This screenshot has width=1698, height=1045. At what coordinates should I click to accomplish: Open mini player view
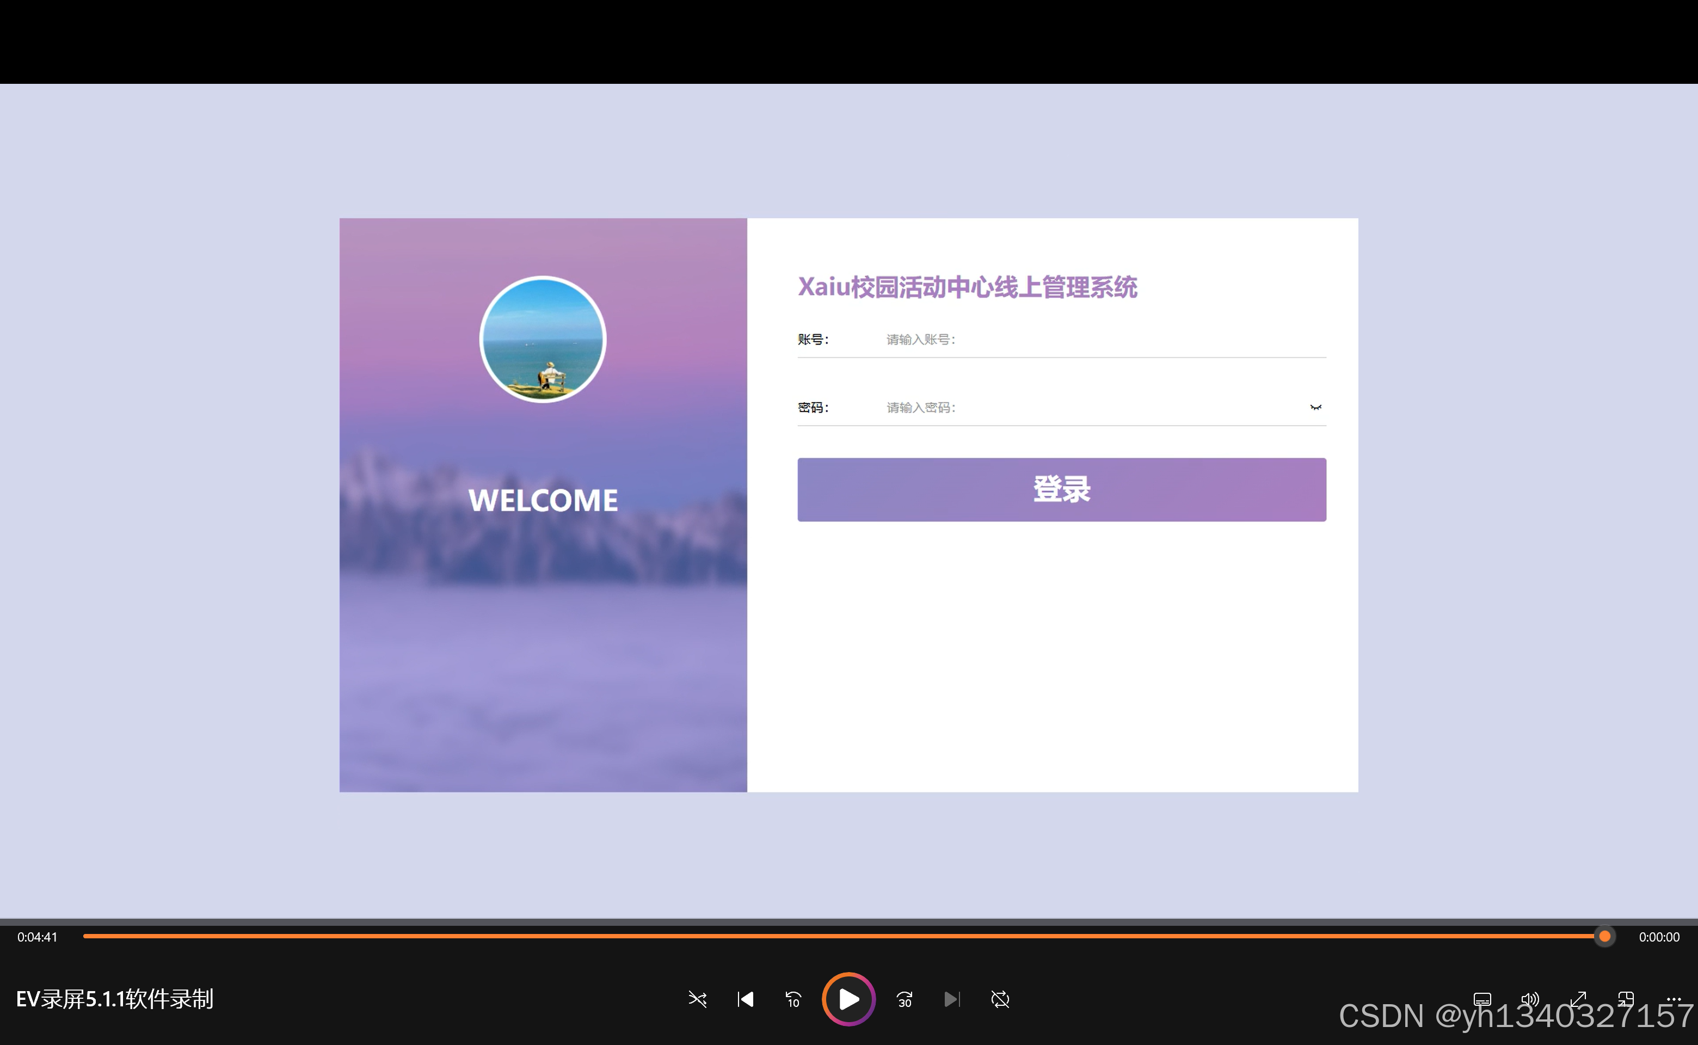1626,999
